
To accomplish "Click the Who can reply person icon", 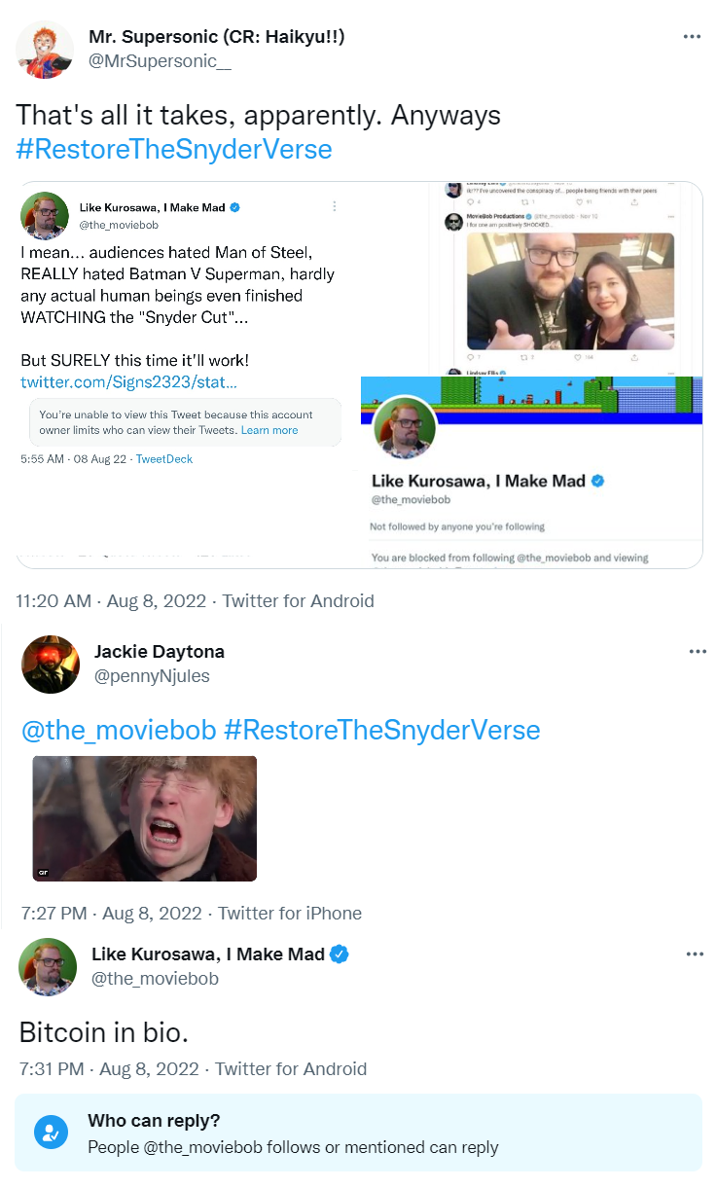I will tap(50, 1133).
